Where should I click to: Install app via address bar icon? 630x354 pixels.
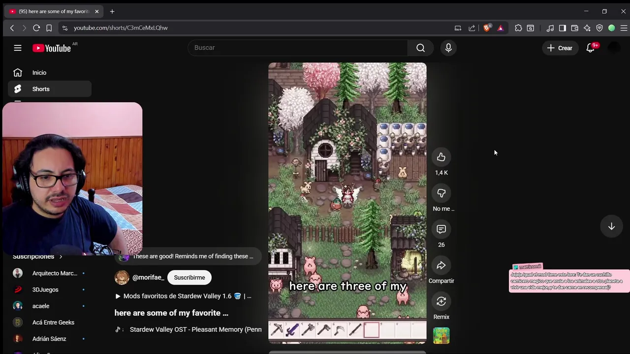pos(458,28)
